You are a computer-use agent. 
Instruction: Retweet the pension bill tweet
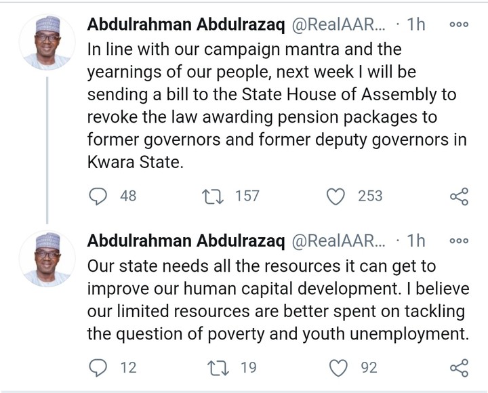tap(212, 196)
